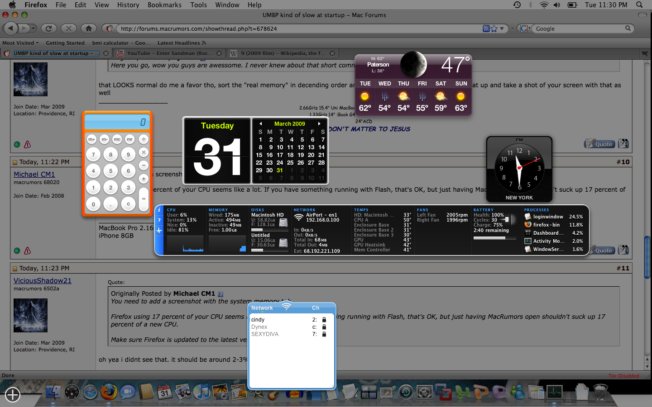Click calculator memory plus 'm+' key

(92, 139)
